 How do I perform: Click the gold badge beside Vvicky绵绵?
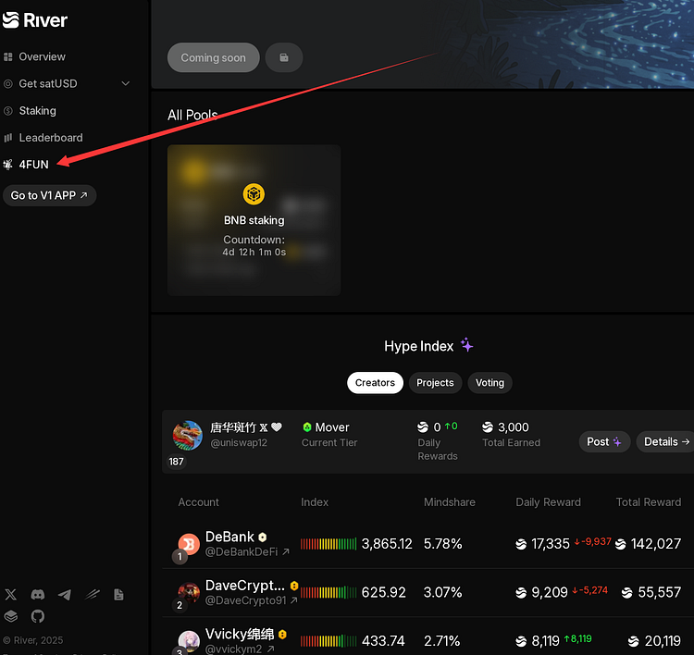tap(282, 635)
